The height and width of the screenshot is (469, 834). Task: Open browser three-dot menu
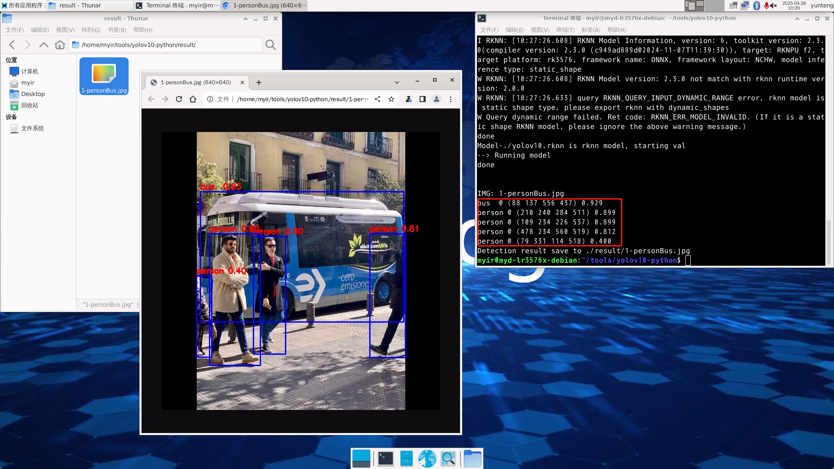450,99
